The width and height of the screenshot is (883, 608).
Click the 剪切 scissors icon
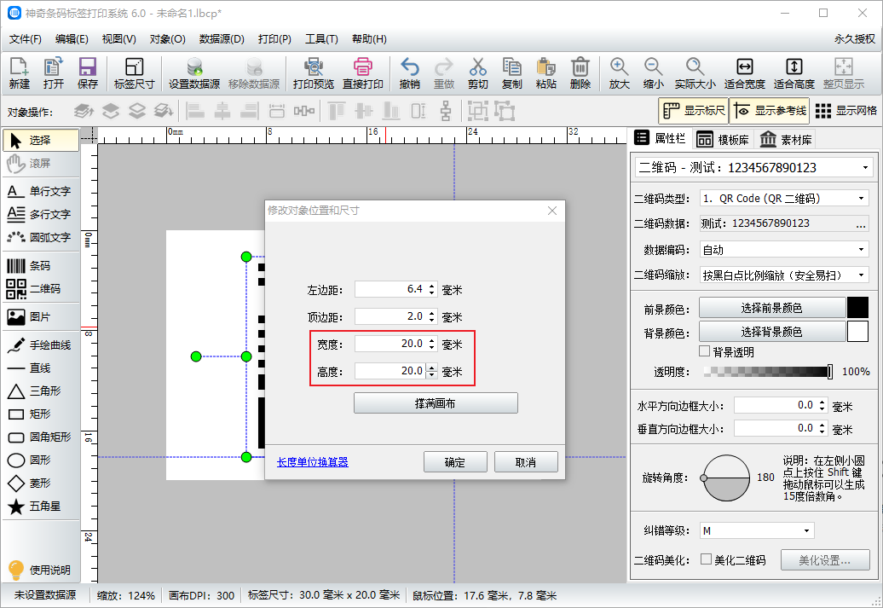477,73
